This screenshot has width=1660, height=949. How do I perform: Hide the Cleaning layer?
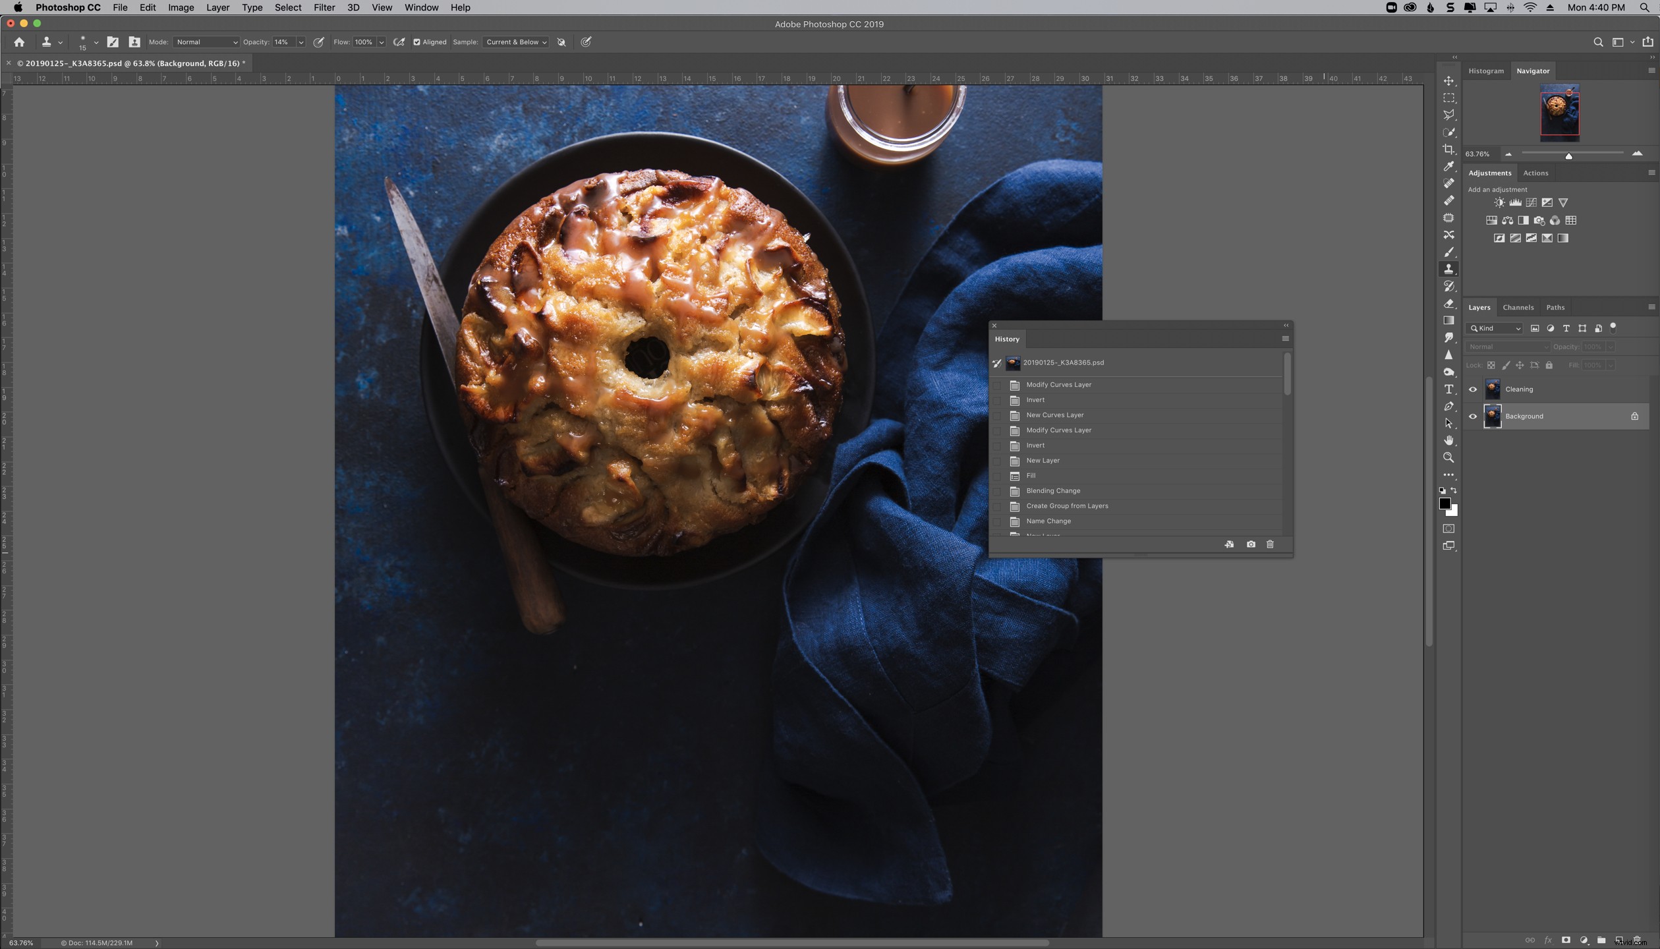pos(1472,389)
